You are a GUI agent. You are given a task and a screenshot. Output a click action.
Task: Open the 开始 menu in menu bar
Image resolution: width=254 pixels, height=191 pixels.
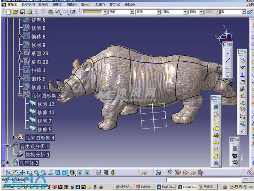[11, 4]
